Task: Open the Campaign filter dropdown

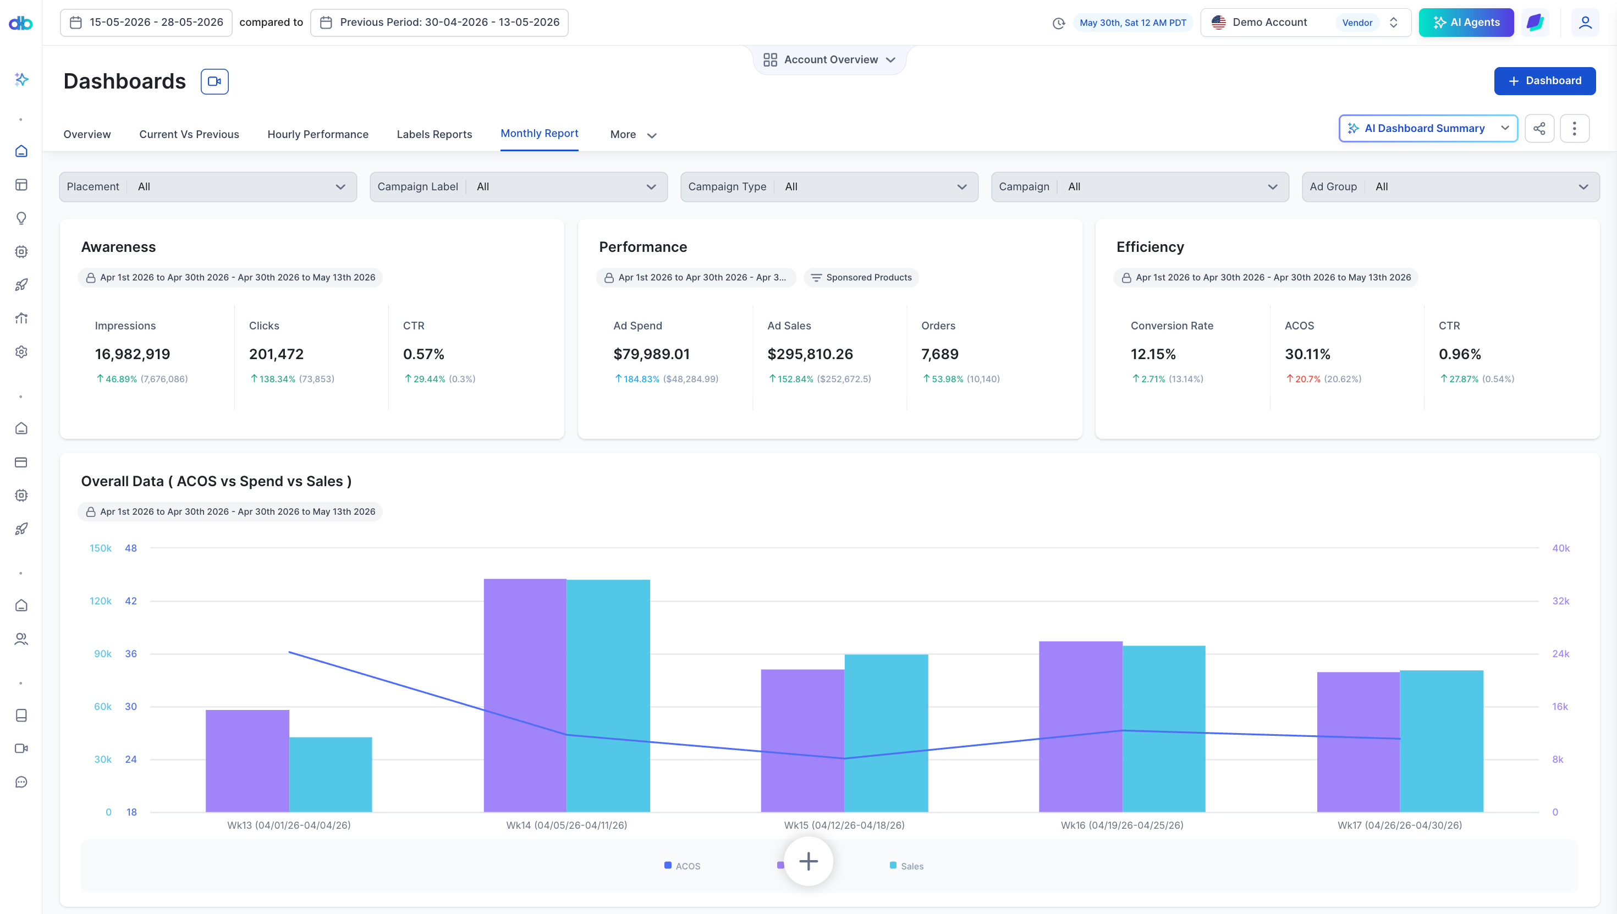Action: coord(1140,186)
